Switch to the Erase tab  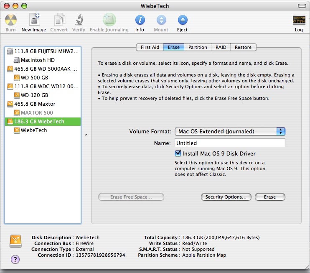point(174,47)
